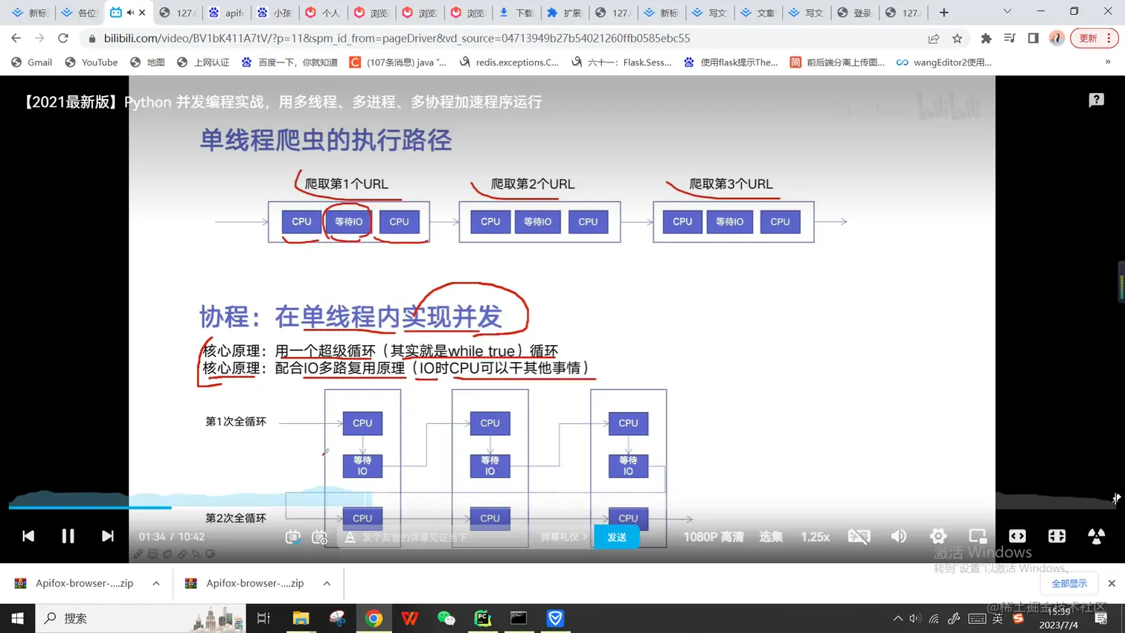The image size is (1125, 633).
Task: Toggle the Chrome side panel
Action: [1033, 38]
